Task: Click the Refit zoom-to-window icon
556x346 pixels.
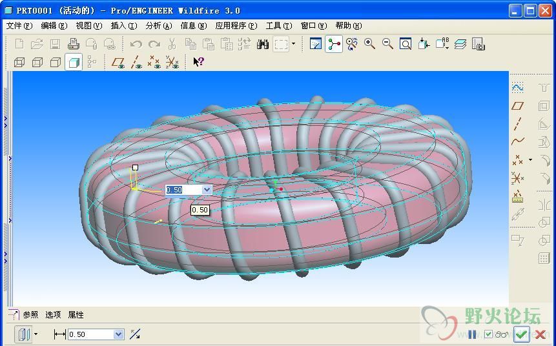Action: (x=406, y=44)
